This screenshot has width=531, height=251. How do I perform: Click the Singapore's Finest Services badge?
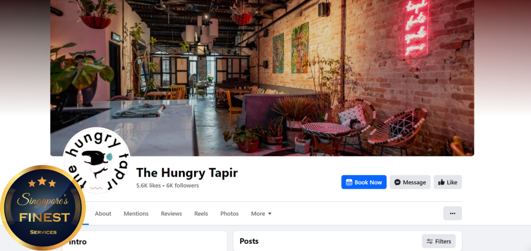click(43, 208)
